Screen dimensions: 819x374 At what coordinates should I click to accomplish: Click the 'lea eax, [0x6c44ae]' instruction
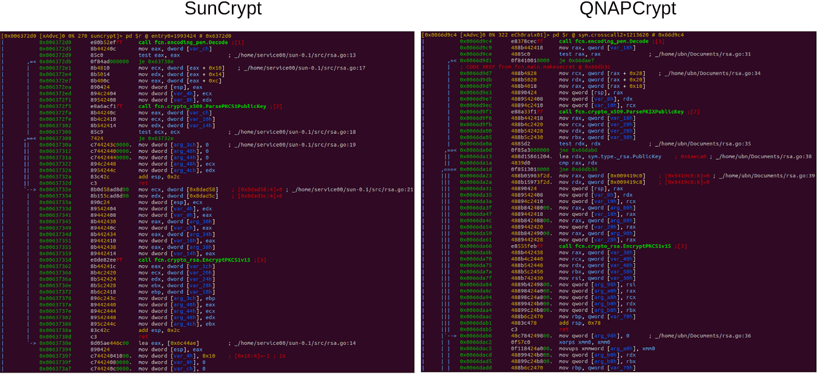[x=168, y=343]
